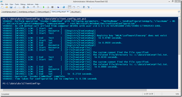This screenshot has width=182, height=97.
Task: Click the 'in 0.2710 seconds' line
Action: (80, 74)
